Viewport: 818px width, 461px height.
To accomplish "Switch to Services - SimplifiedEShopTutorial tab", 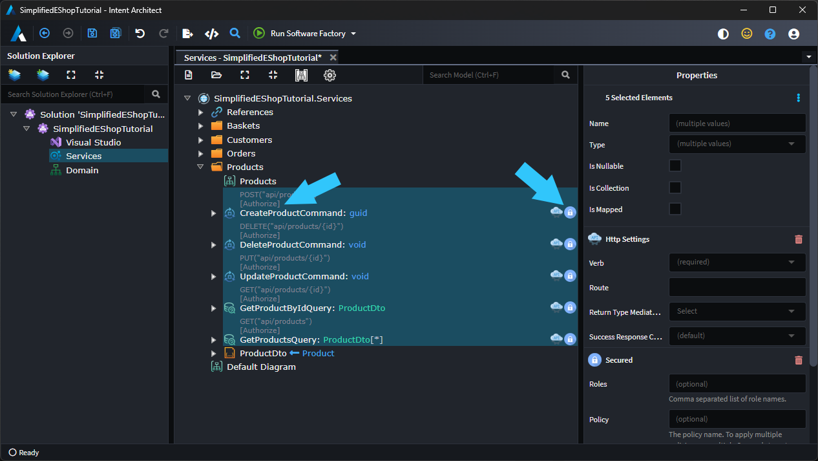I will [253, 58].
